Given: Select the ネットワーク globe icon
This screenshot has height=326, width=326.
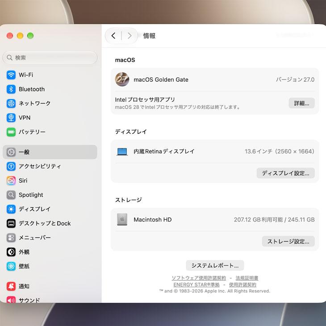Looking at the screenshot, I should click(11, 103).
